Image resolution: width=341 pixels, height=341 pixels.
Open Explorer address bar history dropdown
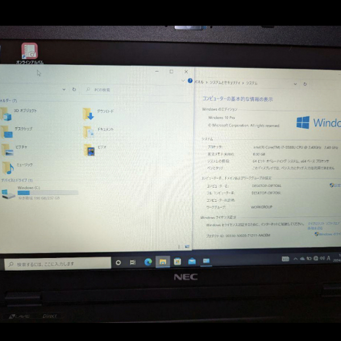click(64, 89)
